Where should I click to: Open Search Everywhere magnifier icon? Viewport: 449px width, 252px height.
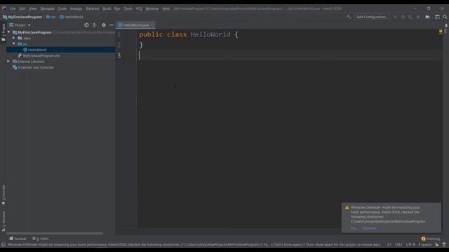tap(445, 17)
